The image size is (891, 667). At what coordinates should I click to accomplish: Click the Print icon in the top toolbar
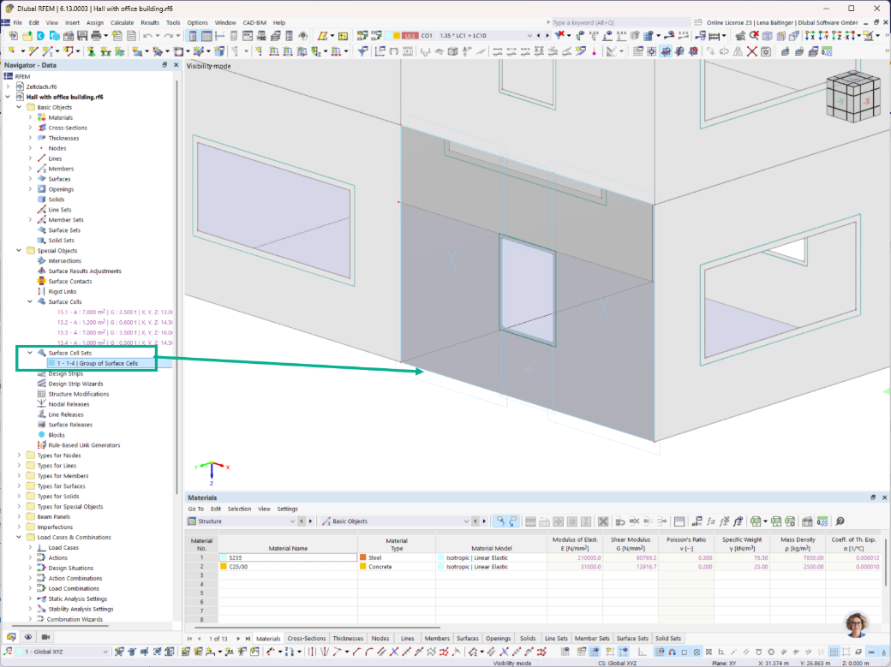(96, 36)
